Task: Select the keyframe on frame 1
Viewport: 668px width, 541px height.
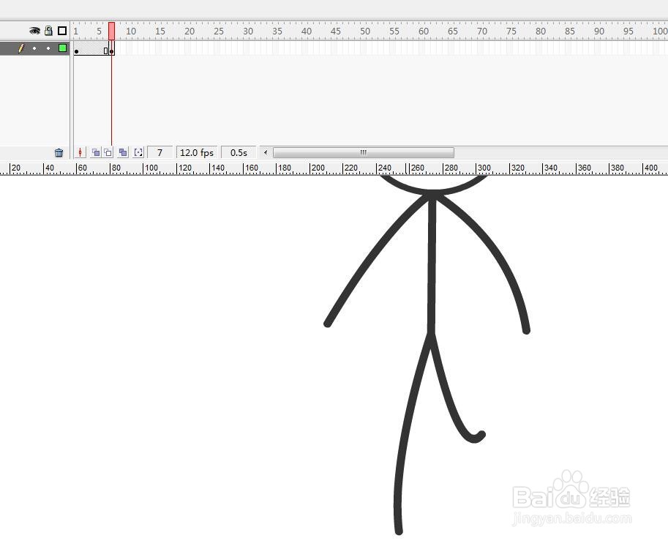Action: [77, 49]
